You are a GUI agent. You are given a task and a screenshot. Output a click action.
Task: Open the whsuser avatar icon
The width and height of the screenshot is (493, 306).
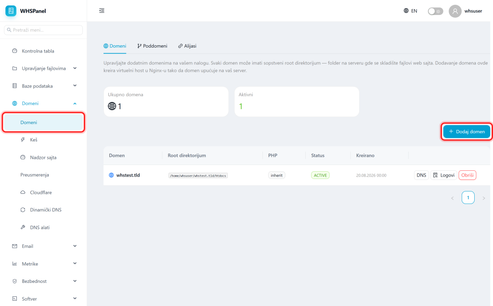(x=455, y=11)
